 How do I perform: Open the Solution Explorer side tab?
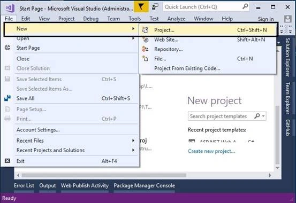coord(287,57)
